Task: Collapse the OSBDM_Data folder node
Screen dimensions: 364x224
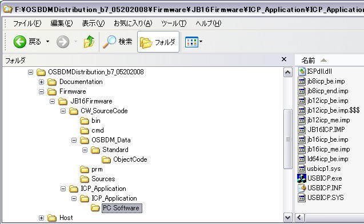Action: (x=74, y=140)
